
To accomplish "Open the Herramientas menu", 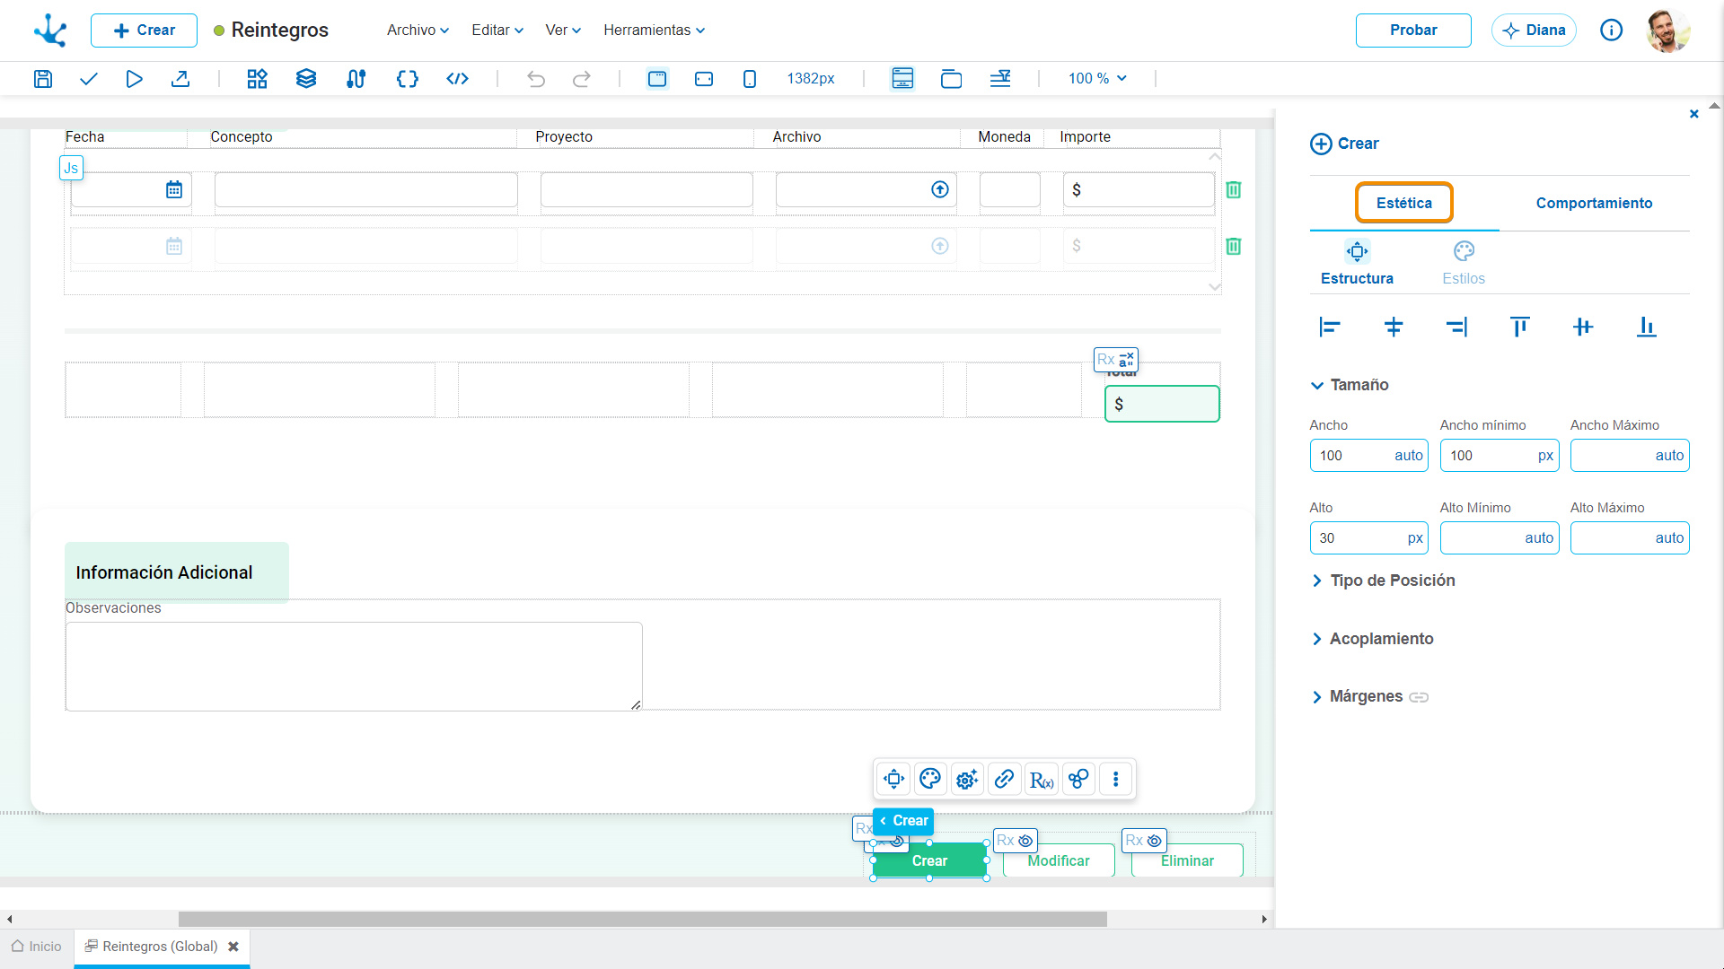I will [654, 31].
